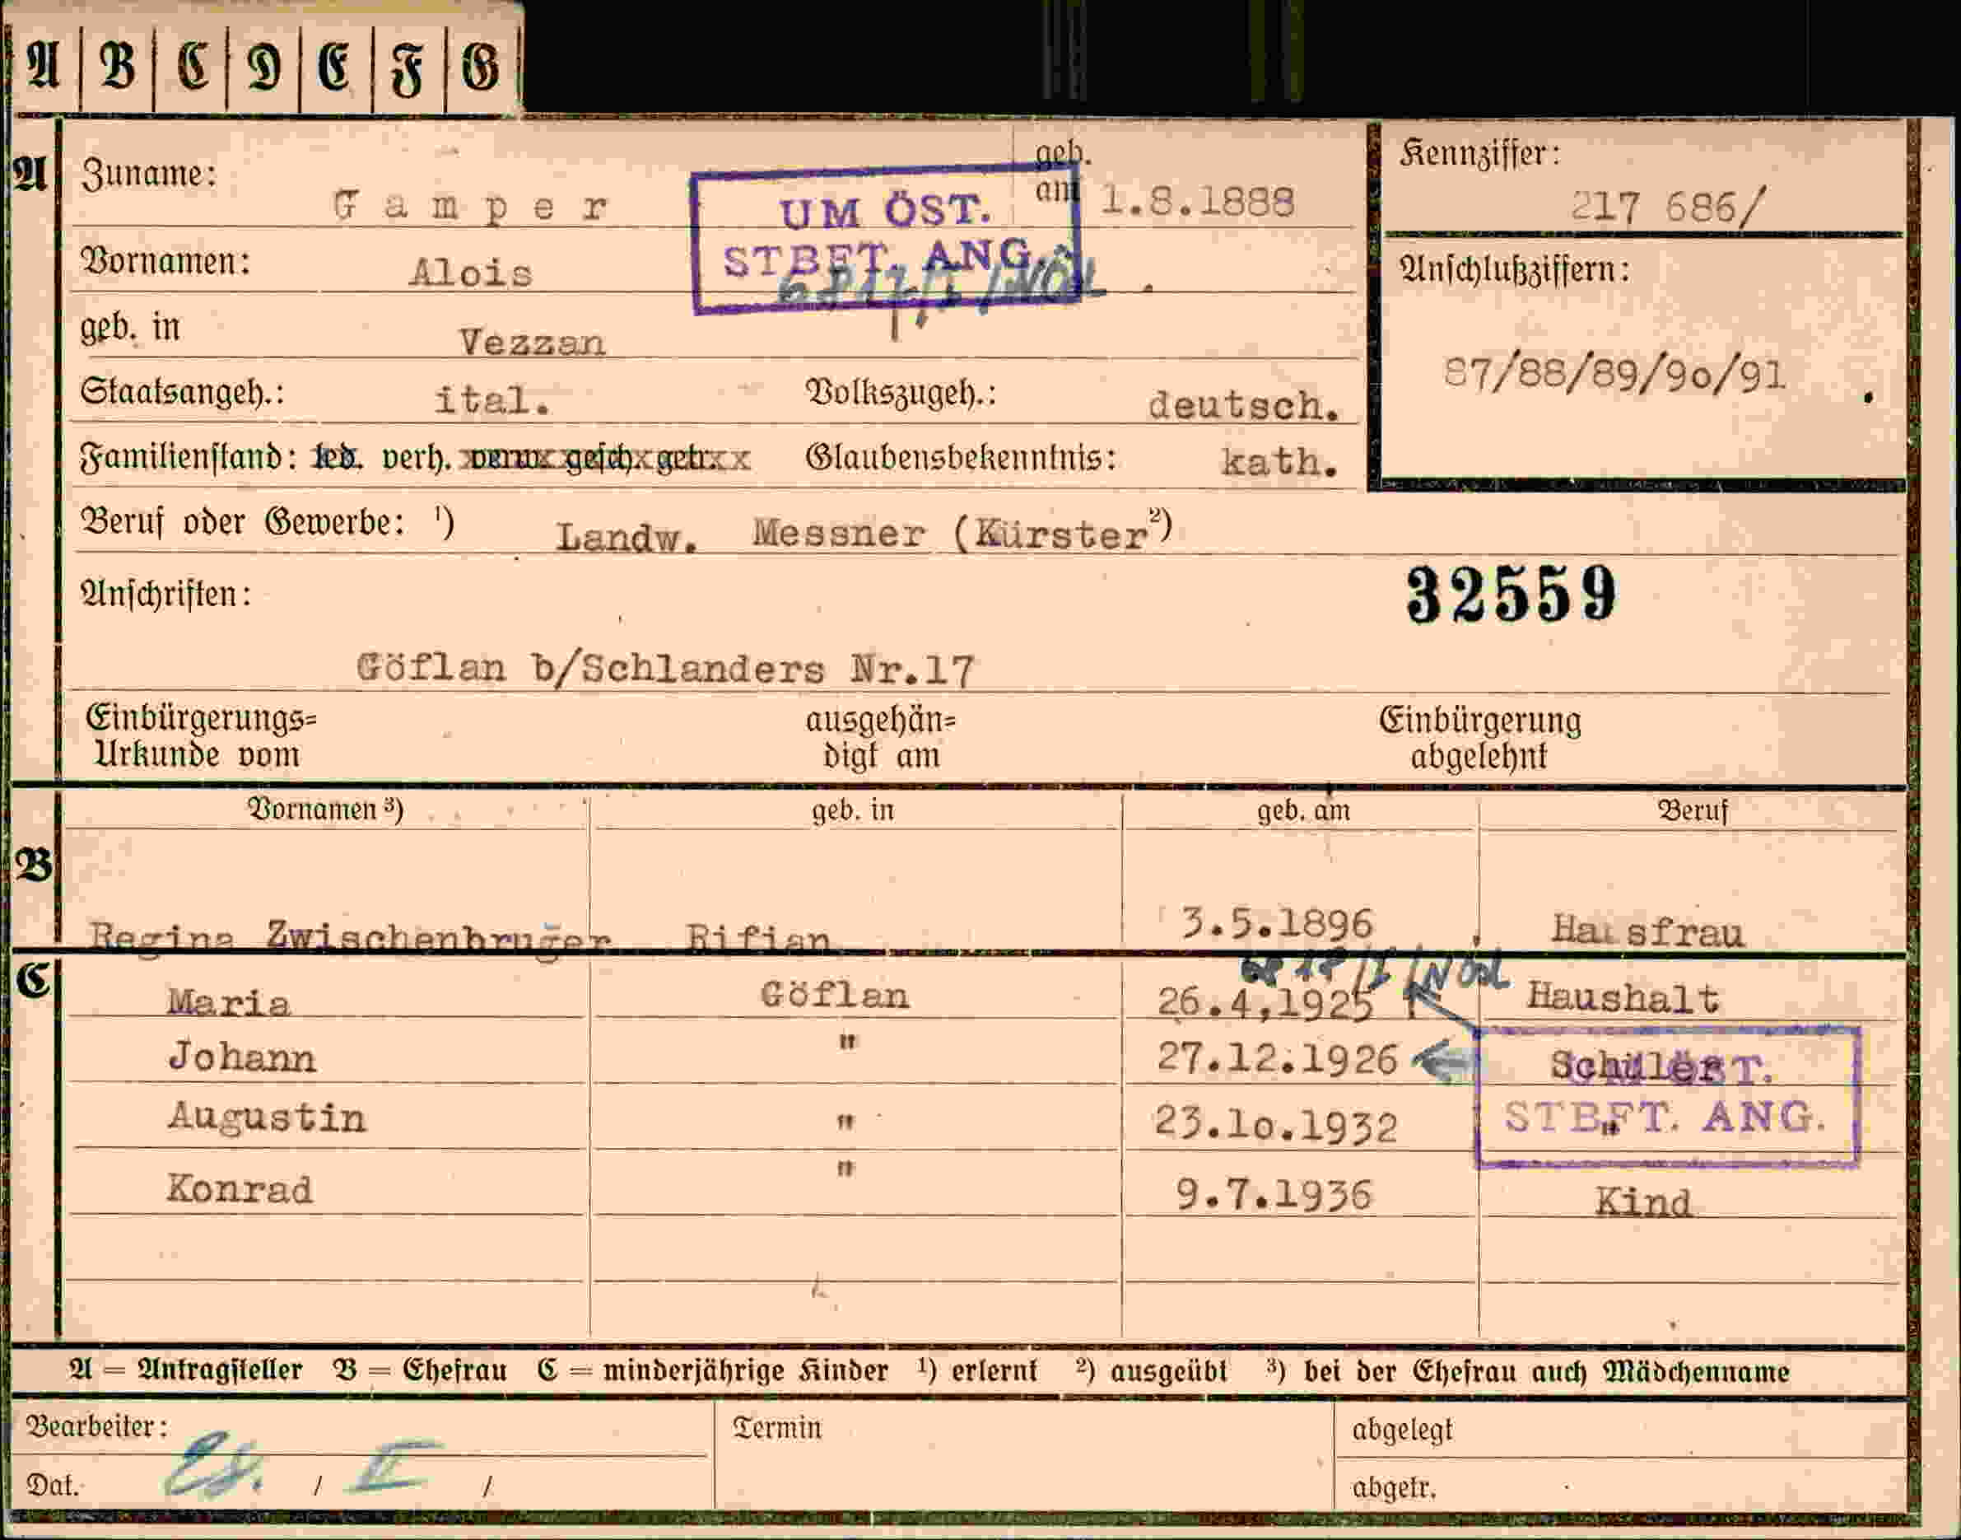Click the 'Zuname:' field label
Image resolution: width=1961 pixels, height=1540 pixels.
click(149, 173)
